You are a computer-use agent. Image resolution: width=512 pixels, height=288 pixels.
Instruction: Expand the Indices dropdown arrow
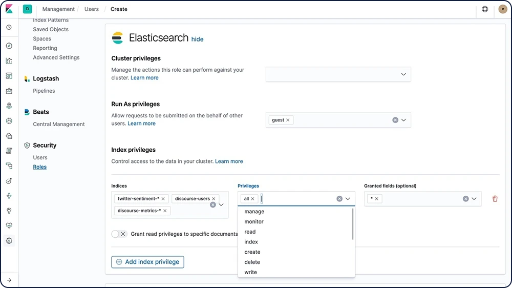(221, 204)
